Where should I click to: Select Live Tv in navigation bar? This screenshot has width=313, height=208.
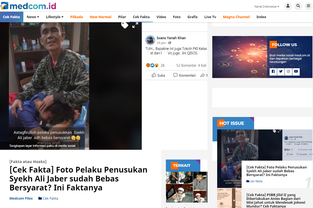coord(210,17)
